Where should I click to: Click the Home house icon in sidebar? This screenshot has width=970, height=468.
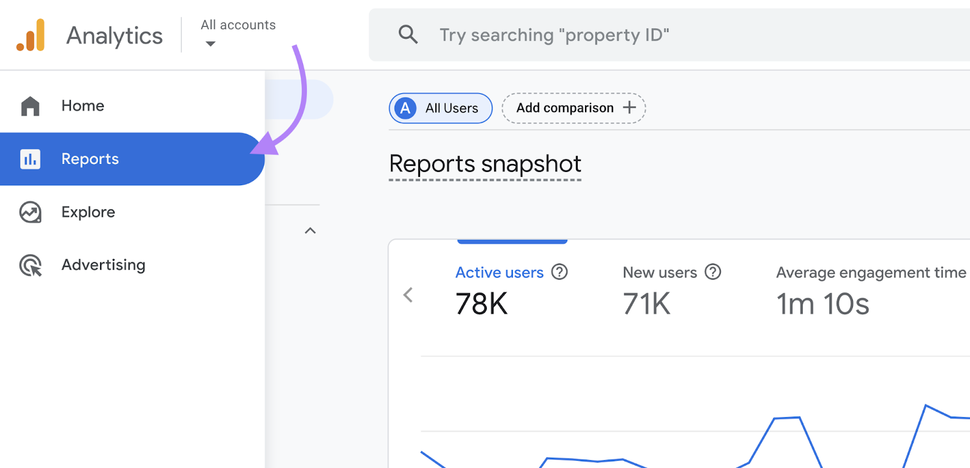point(30,106)
